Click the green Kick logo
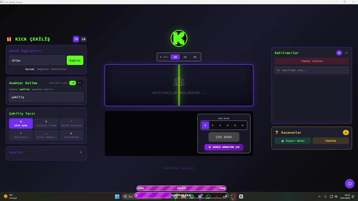 coord(179,38)
